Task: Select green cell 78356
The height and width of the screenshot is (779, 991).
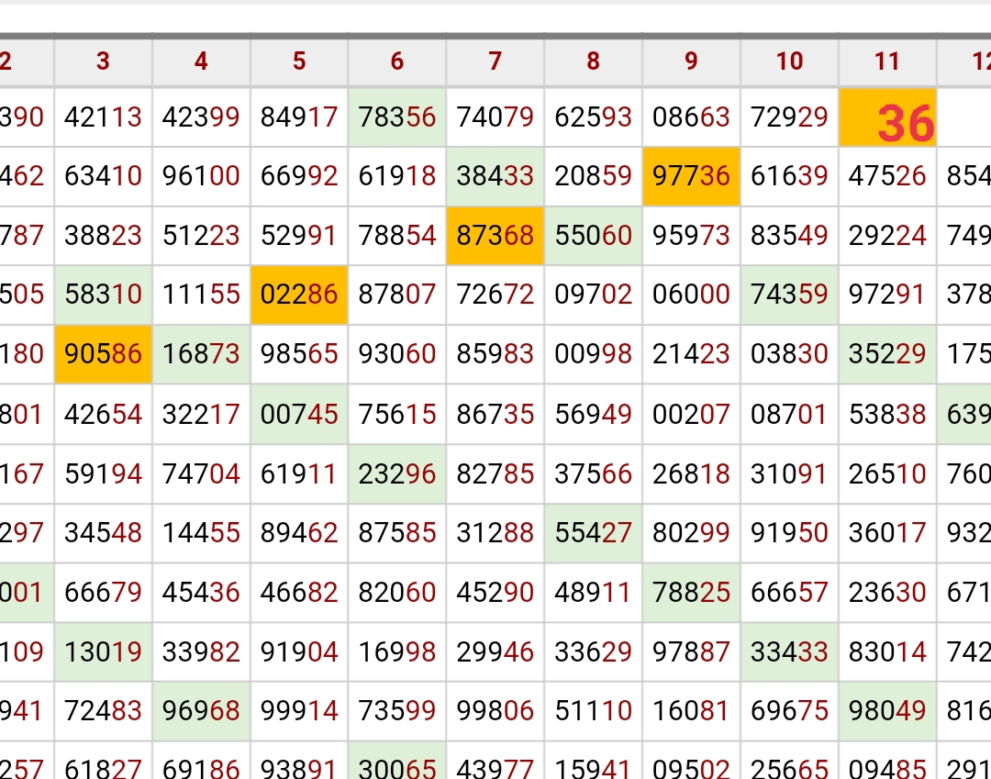Action: click(x=397, y=117)
